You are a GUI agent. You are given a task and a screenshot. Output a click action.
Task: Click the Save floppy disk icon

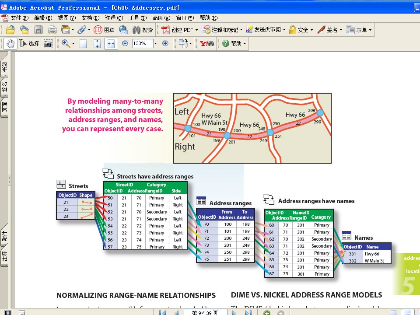[x=38, y=30]
